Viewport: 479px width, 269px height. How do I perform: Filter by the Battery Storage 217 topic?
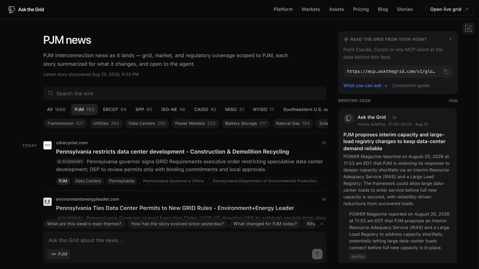(x=245, y=123)
